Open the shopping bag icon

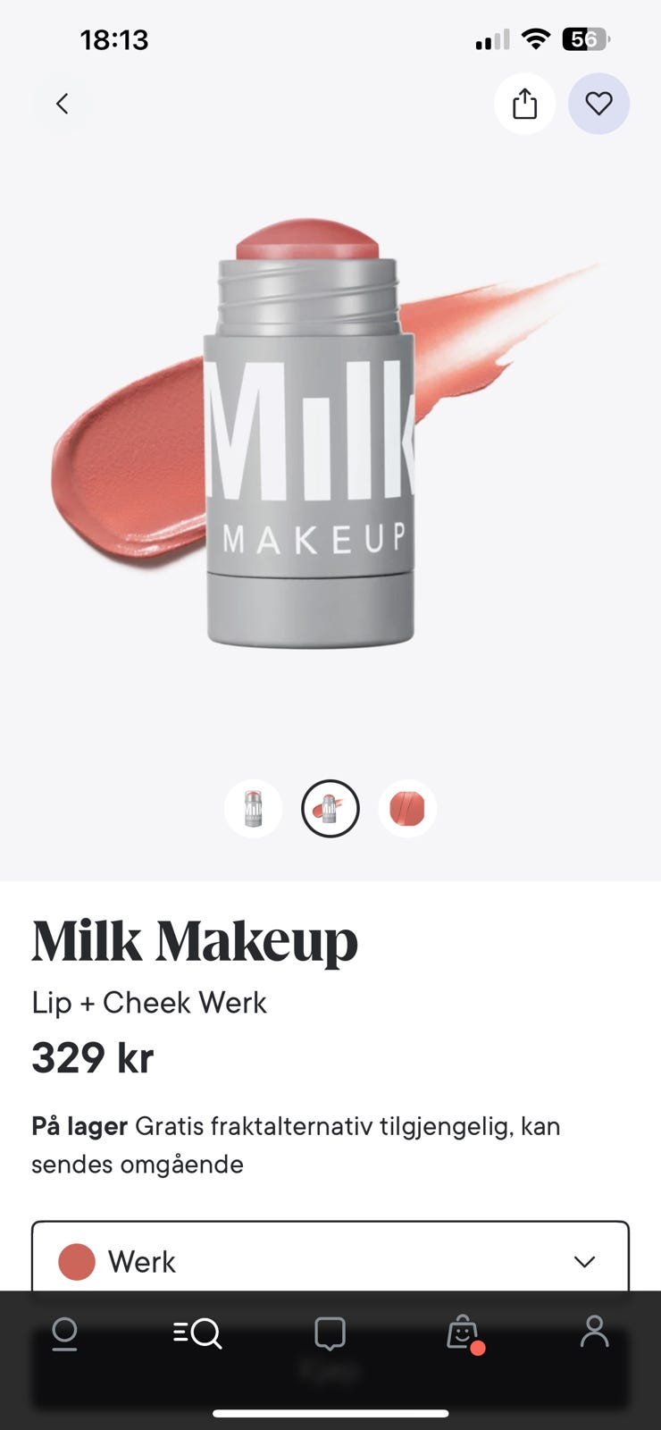click(464, 1333)
